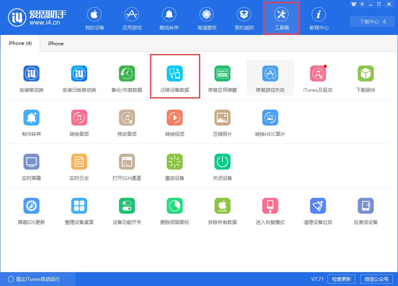The height and width of the screenshot is (286, 398).
Task: Click the 重启设备 restart device icon
Action: [x=175, y=166]
